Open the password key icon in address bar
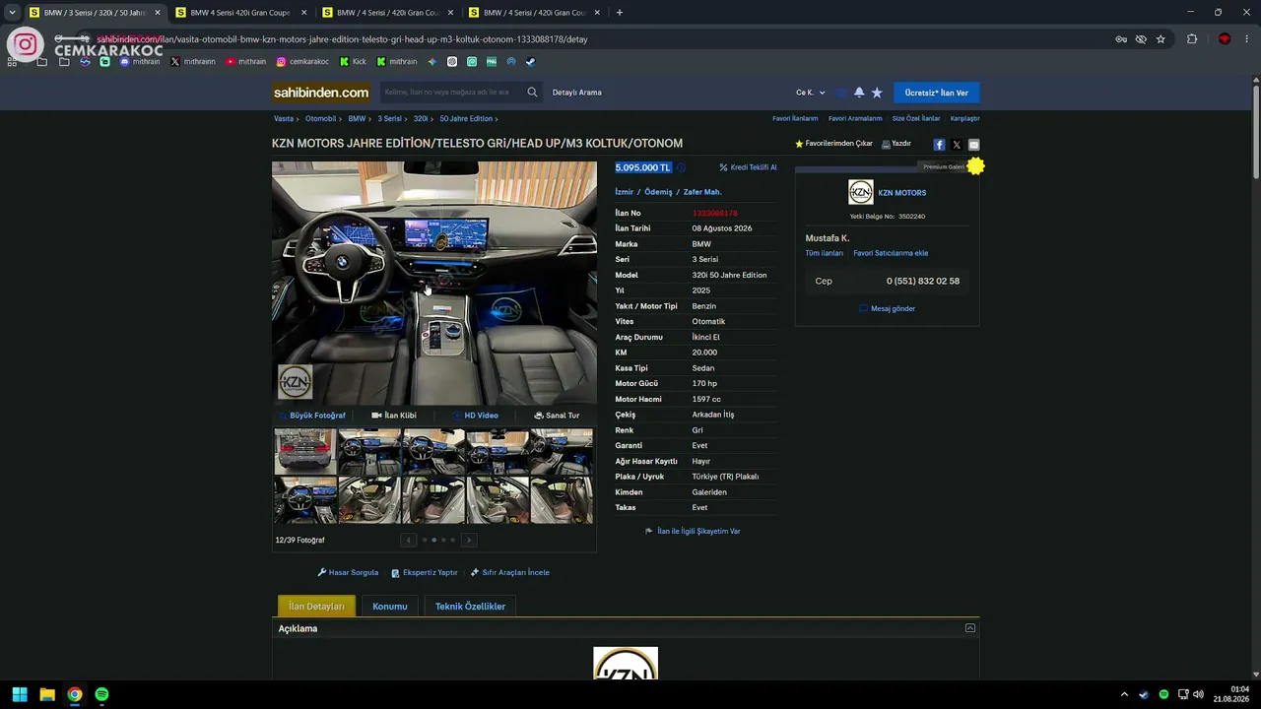1261x709 pixels. click(1121, 39)
